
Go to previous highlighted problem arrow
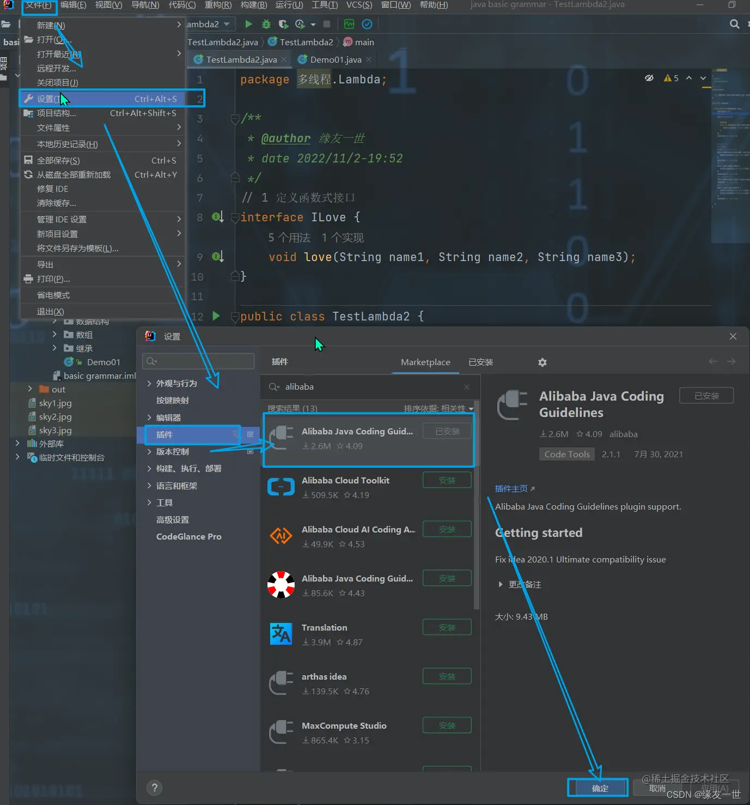[689, 78]
